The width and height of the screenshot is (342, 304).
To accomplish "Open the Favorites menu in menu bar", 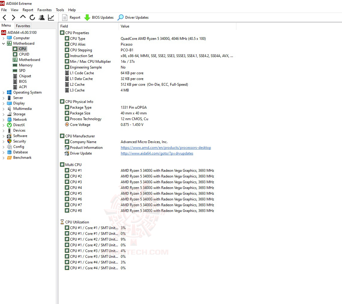I will [x=44, y=10].
